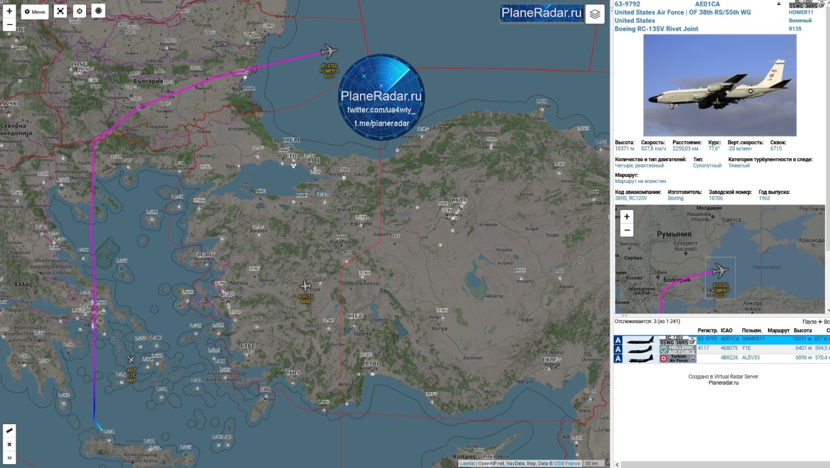The image size is (830, 468).
Task: Zoom out on the main map
Action: [9, 24]
